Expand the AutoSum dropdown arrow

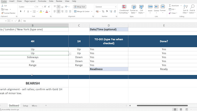click(x=181, y=6)
